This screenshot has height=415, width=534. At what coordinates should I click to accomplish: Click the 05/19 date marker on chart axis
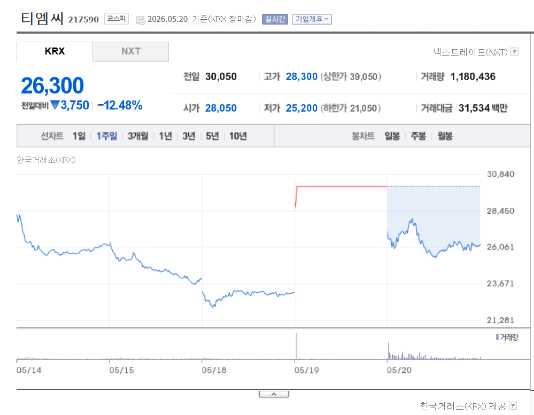coord(306,370)
